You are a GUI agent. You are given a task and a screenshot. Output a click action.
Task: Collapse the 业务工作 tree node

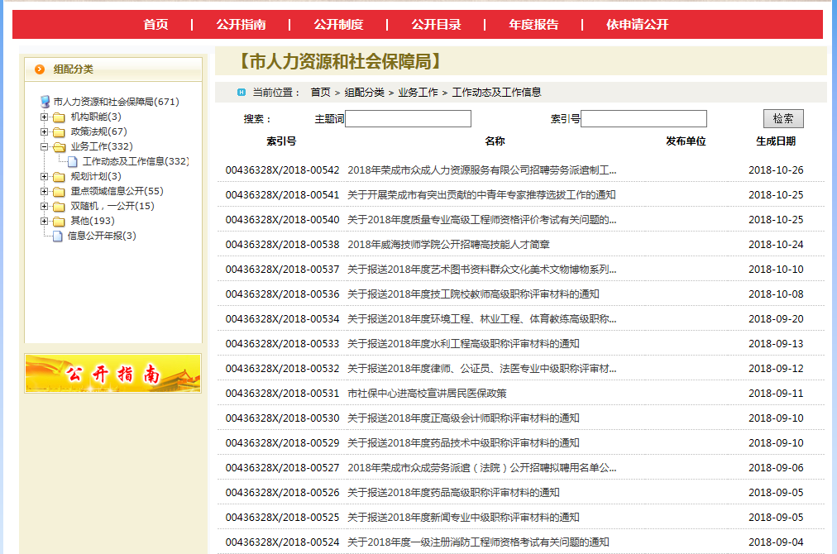pos(45,147)
